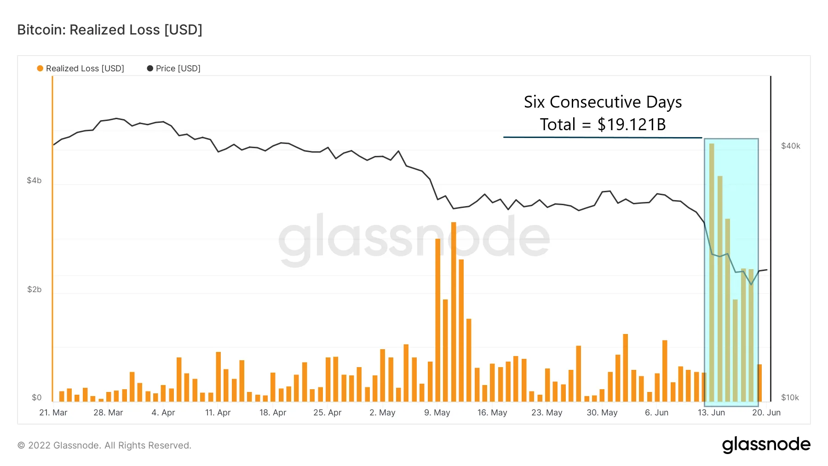Screen dimensions: 828x466
Task: Click the Total = $19.121B annotation
Action: [603, 125]
